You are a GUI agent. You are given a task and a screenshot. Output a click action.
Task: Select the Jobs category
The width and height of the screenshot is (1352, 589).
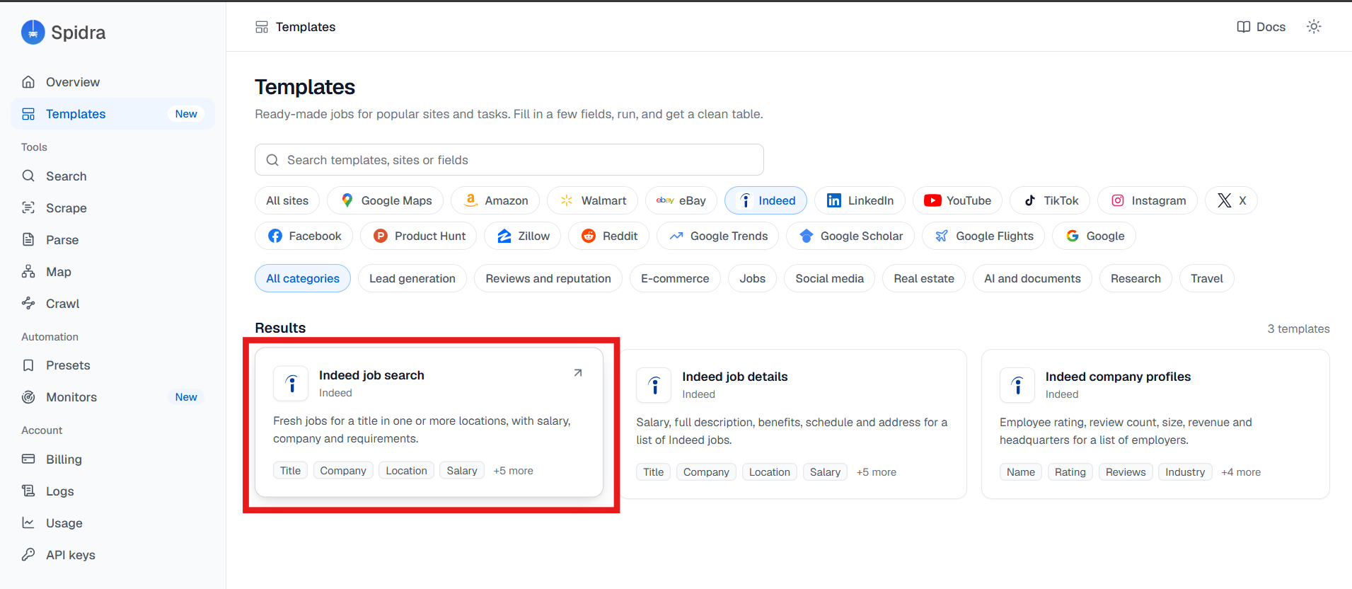pos(753,279)
